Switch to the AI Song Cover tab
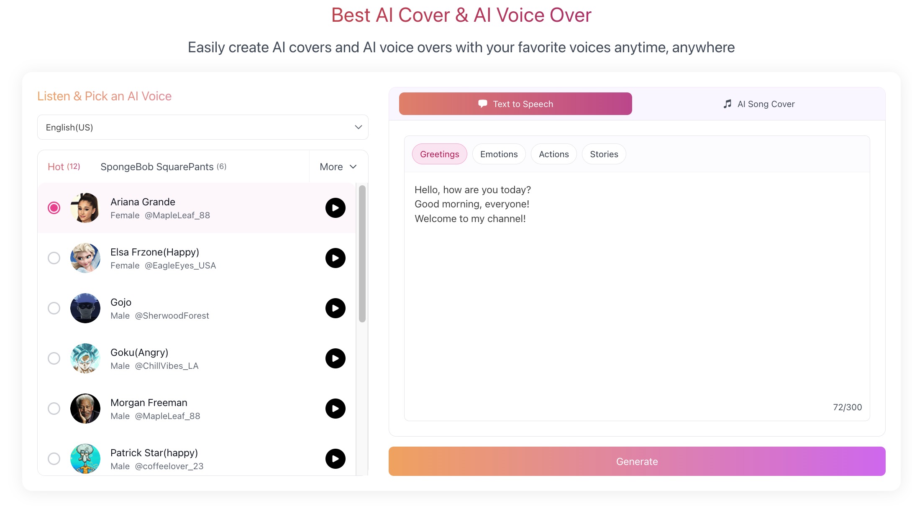The image size is (912, 506). (x=759, y=104)
